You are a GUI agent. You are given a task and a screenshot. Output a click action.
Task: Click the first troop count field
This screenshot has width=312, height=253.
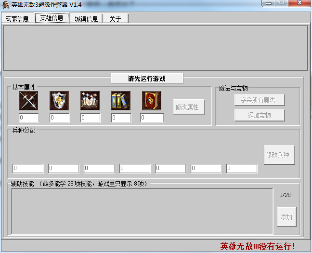click(28, 168)
